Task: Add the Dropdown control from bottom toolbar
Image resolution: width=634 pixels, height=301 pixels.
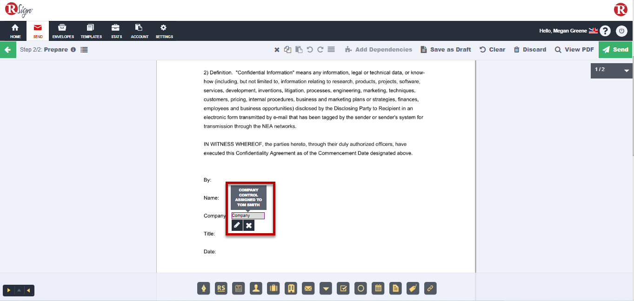Action: point(326,288)
